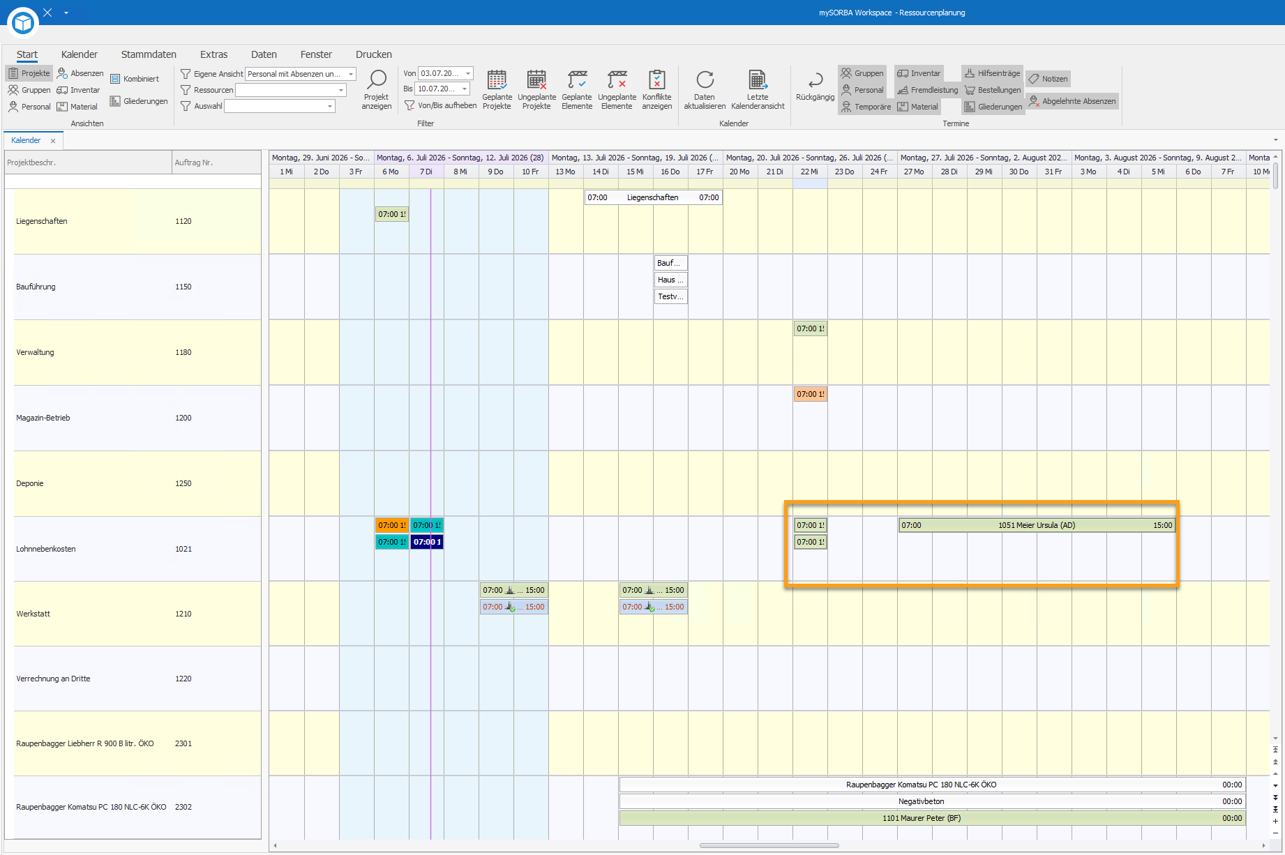This screenshot has height=855, width=1285.
Task: Open the mySORBA application logo menu
Action: pyautogui.click(x=23, y=22)
